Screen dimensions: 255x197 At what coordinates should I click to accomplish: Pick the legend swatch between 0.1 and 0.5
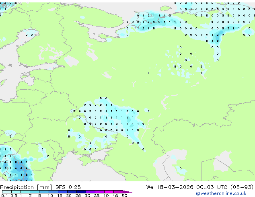(7, 192)
